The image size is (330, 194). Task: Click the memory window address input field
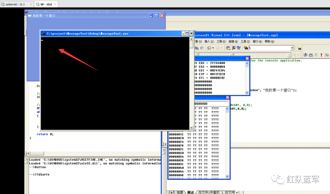tap(211, 104)
